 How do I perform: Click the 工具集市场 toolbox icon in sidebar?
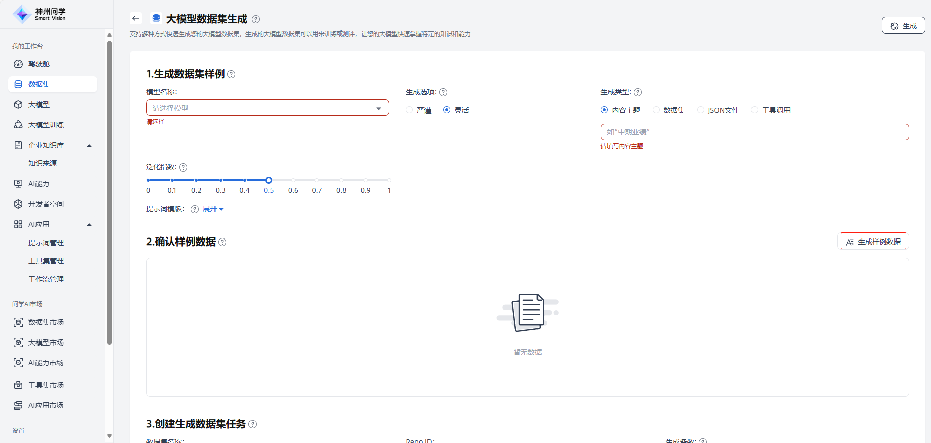[18, 385]
